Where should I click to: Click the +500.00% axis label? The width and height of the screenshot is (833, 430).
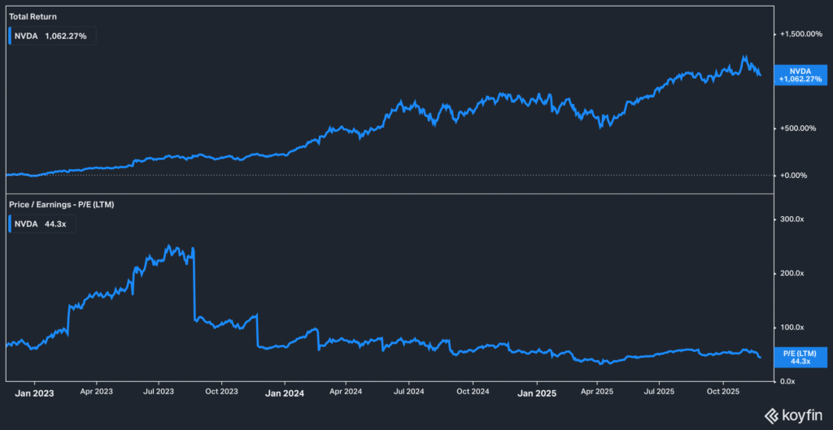pos(797,128)
